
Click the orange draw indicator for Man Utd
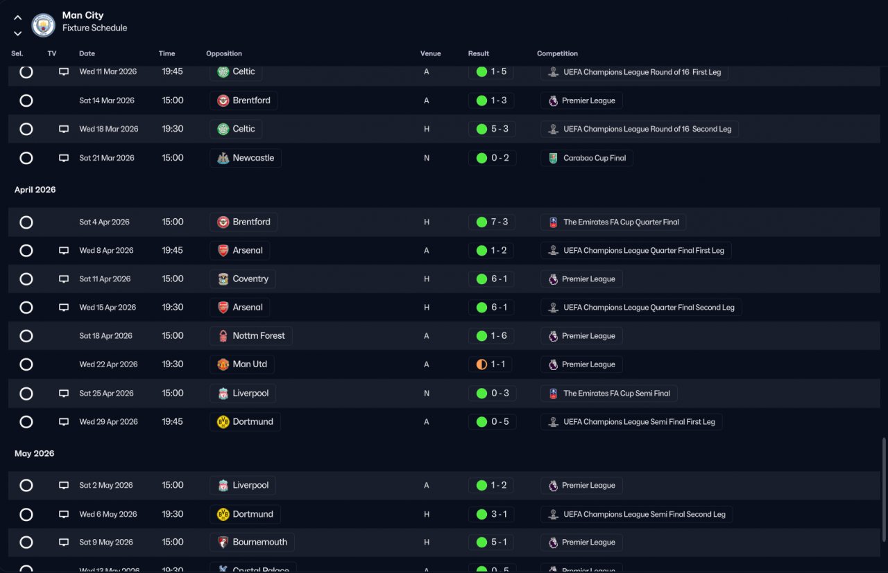pyautogui.click(x=481, y=364)
